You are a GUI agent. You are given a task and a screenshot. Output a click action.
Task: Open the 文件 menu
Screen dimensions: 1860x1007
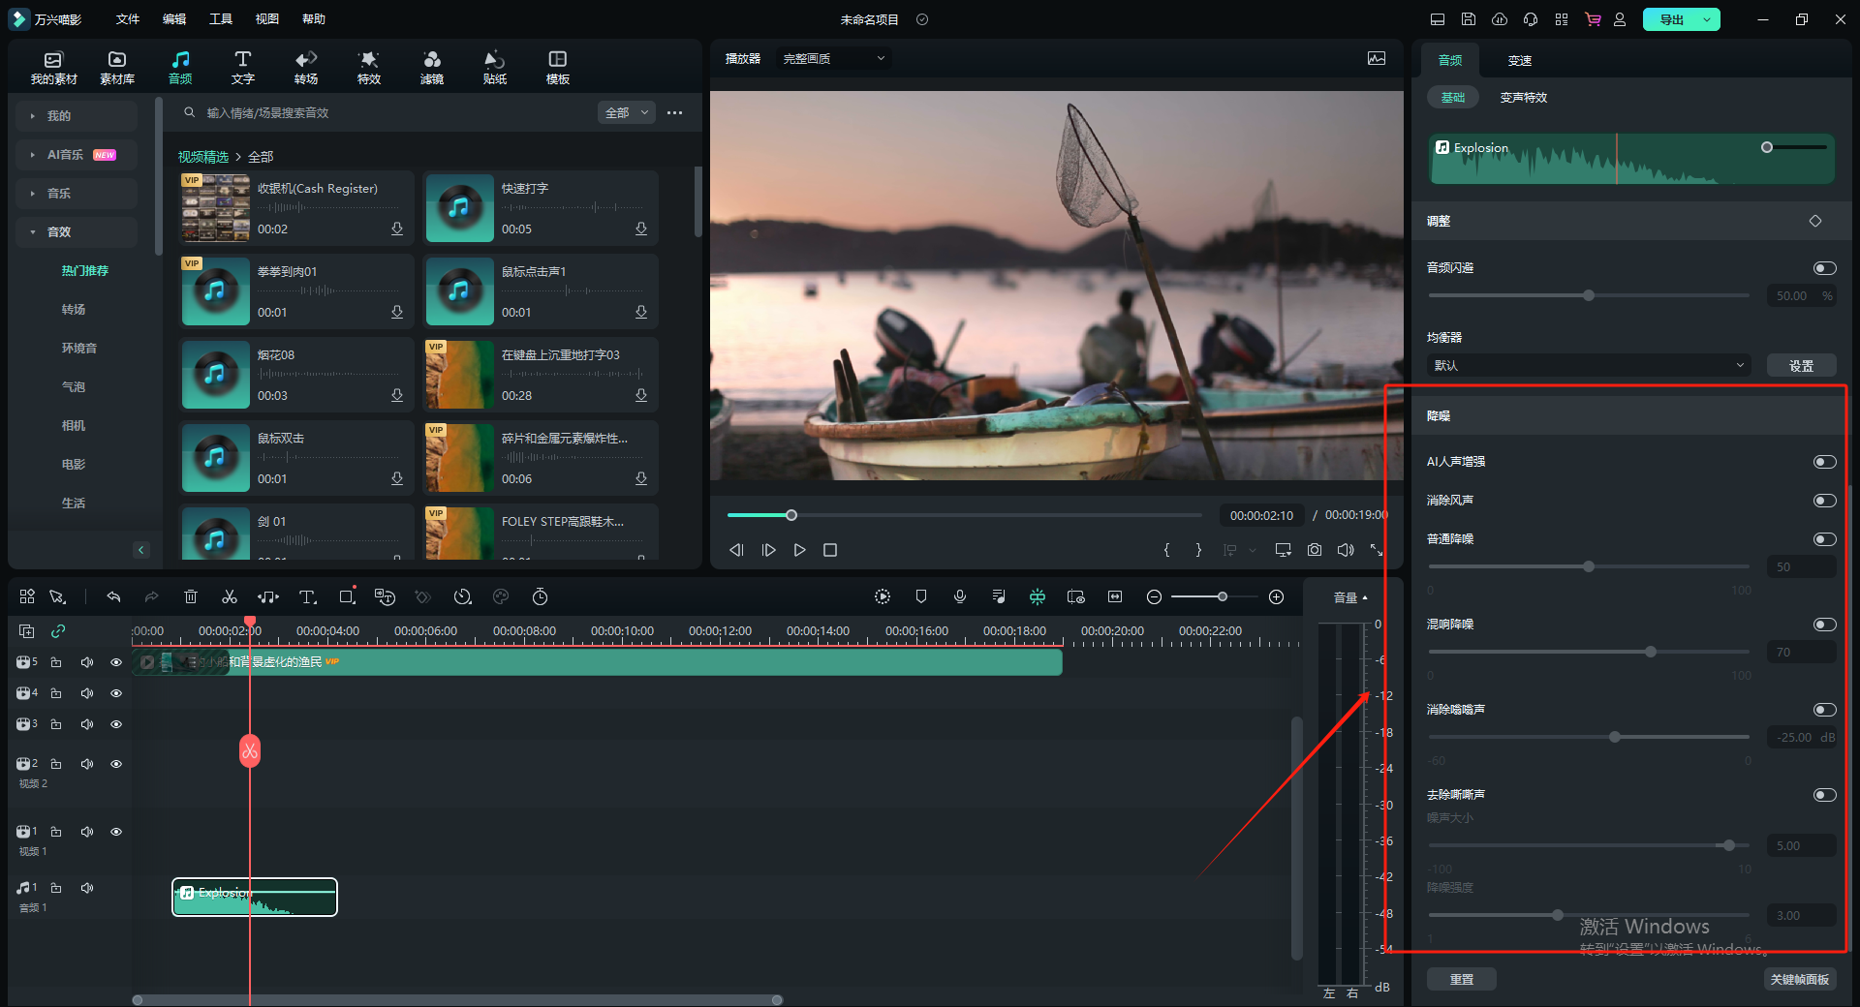tap(128, 19)
